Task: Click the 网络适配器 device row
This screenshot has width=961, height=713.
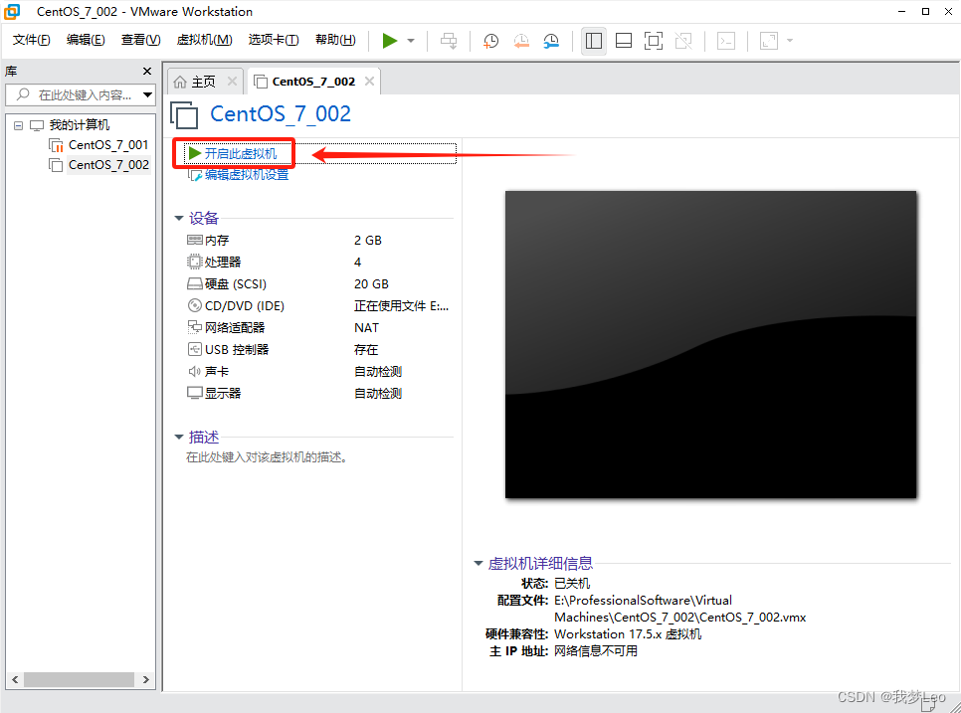Action: [x=317, y=328]
